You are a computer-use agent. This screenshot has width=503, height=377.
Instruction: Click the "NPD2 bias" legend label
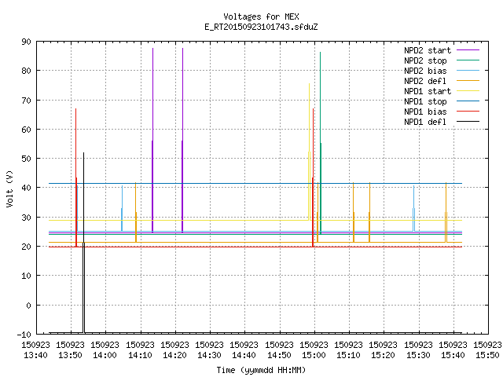(x=425, y=71)
